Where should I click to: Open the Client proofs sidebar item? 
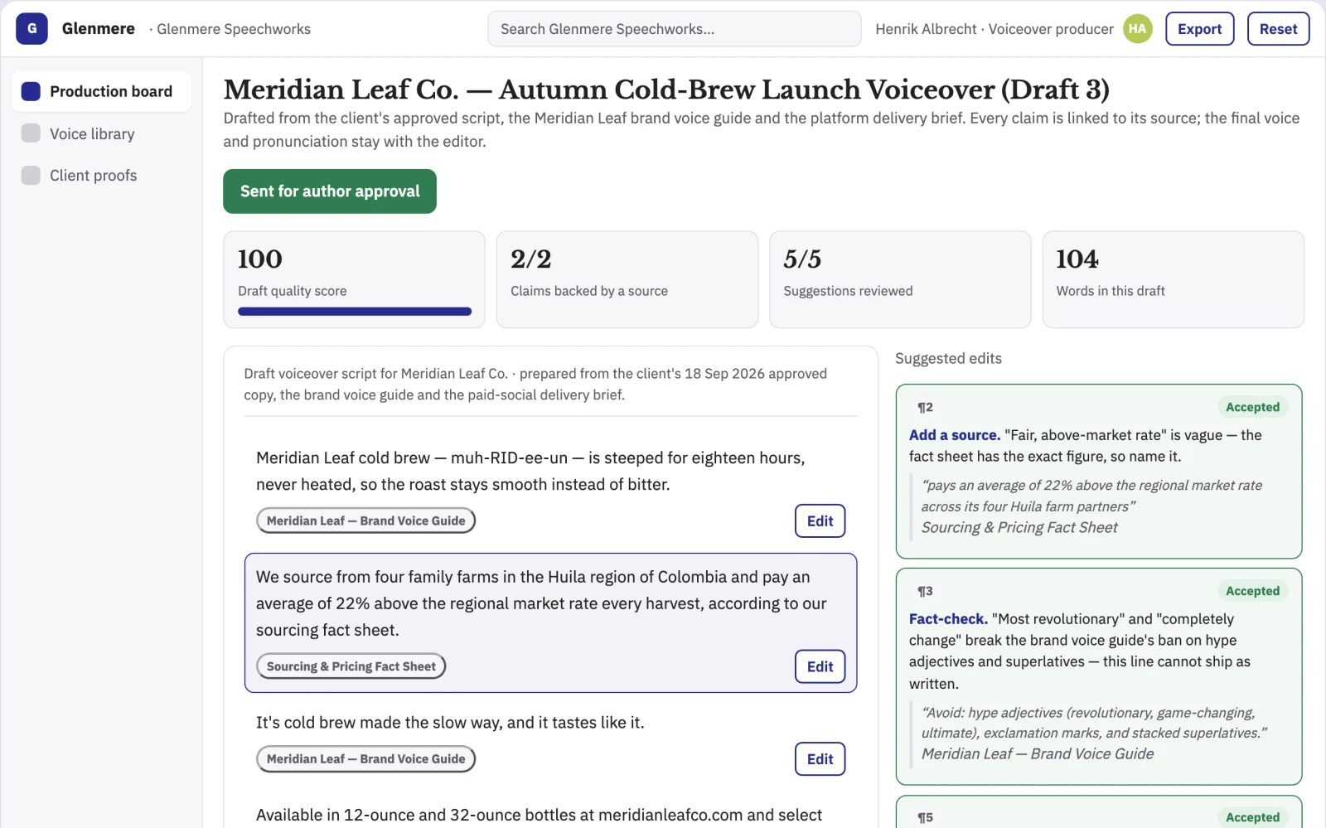coord(101,175)
